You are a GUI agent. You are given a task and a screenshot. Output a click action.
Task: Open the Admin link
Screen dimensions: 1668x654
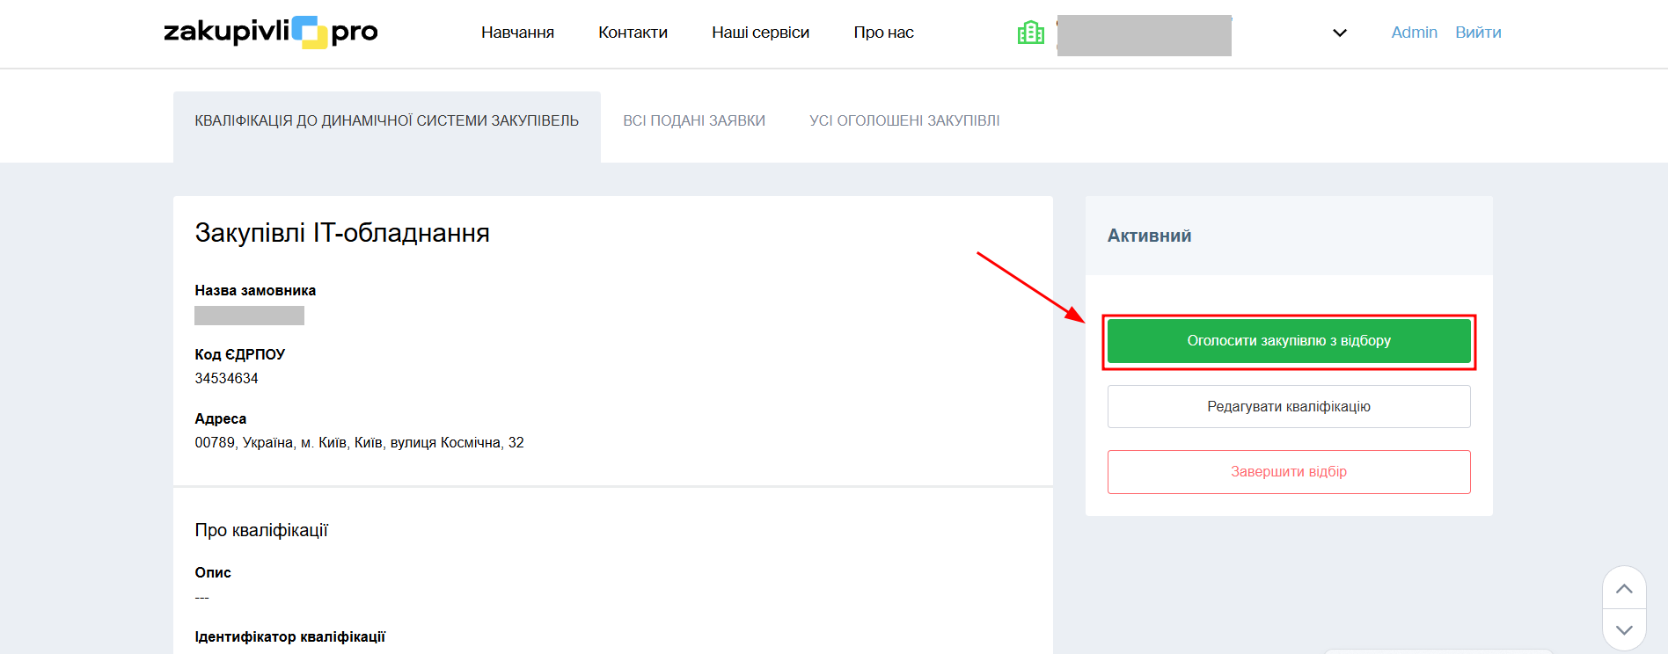click(x=1414, y=33)
